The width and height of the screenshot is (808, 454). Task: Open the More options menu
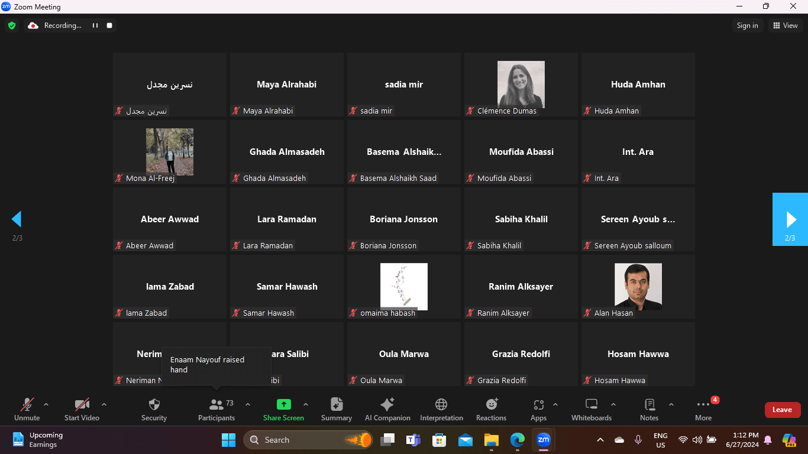(703, 405)
